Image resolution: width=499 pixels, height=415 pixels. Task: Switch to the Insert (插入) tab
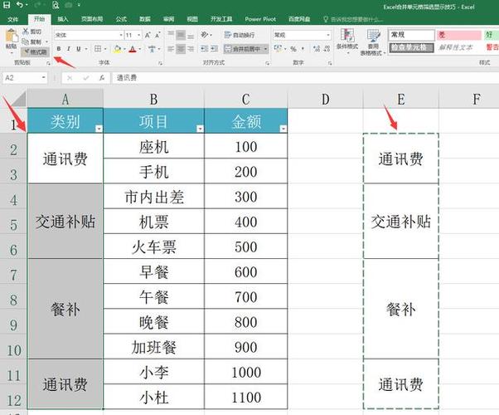pyautogui.click(x=63, y=19)
